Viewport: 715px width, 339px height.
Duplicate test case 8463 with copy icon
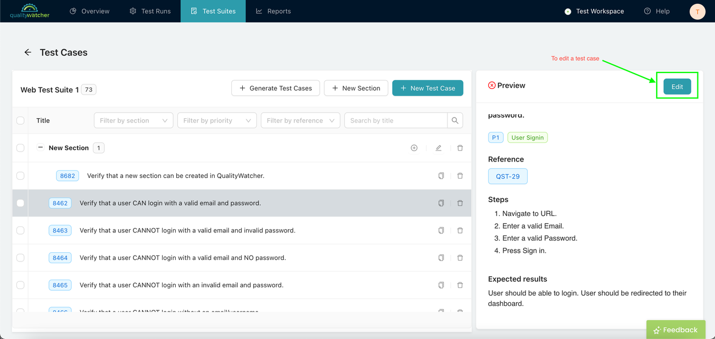coord(441,230)
